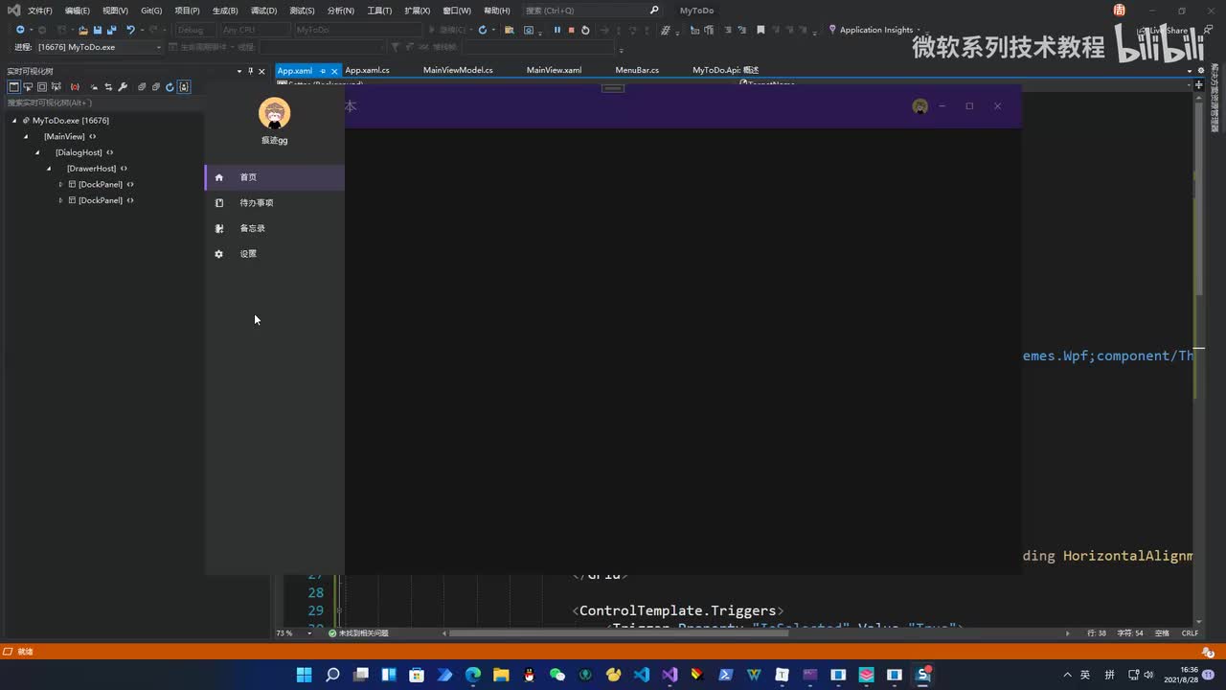Screen dimensions: 1226x690
Task: Stop debugging with the red square
Action: [571, 30]
